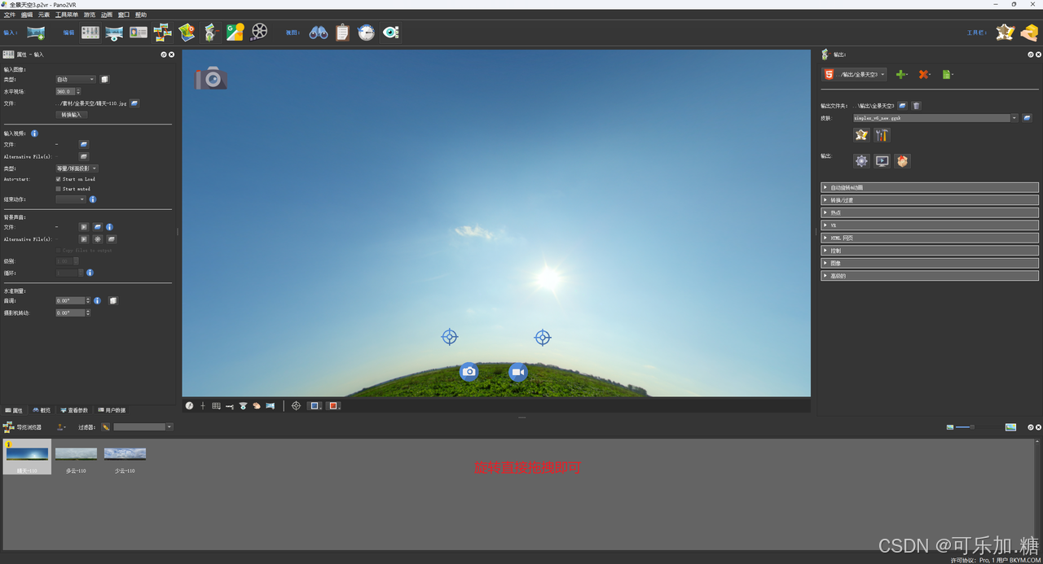
Task: Click the camera hotspot in viewer
Action: tap(469, 372)
